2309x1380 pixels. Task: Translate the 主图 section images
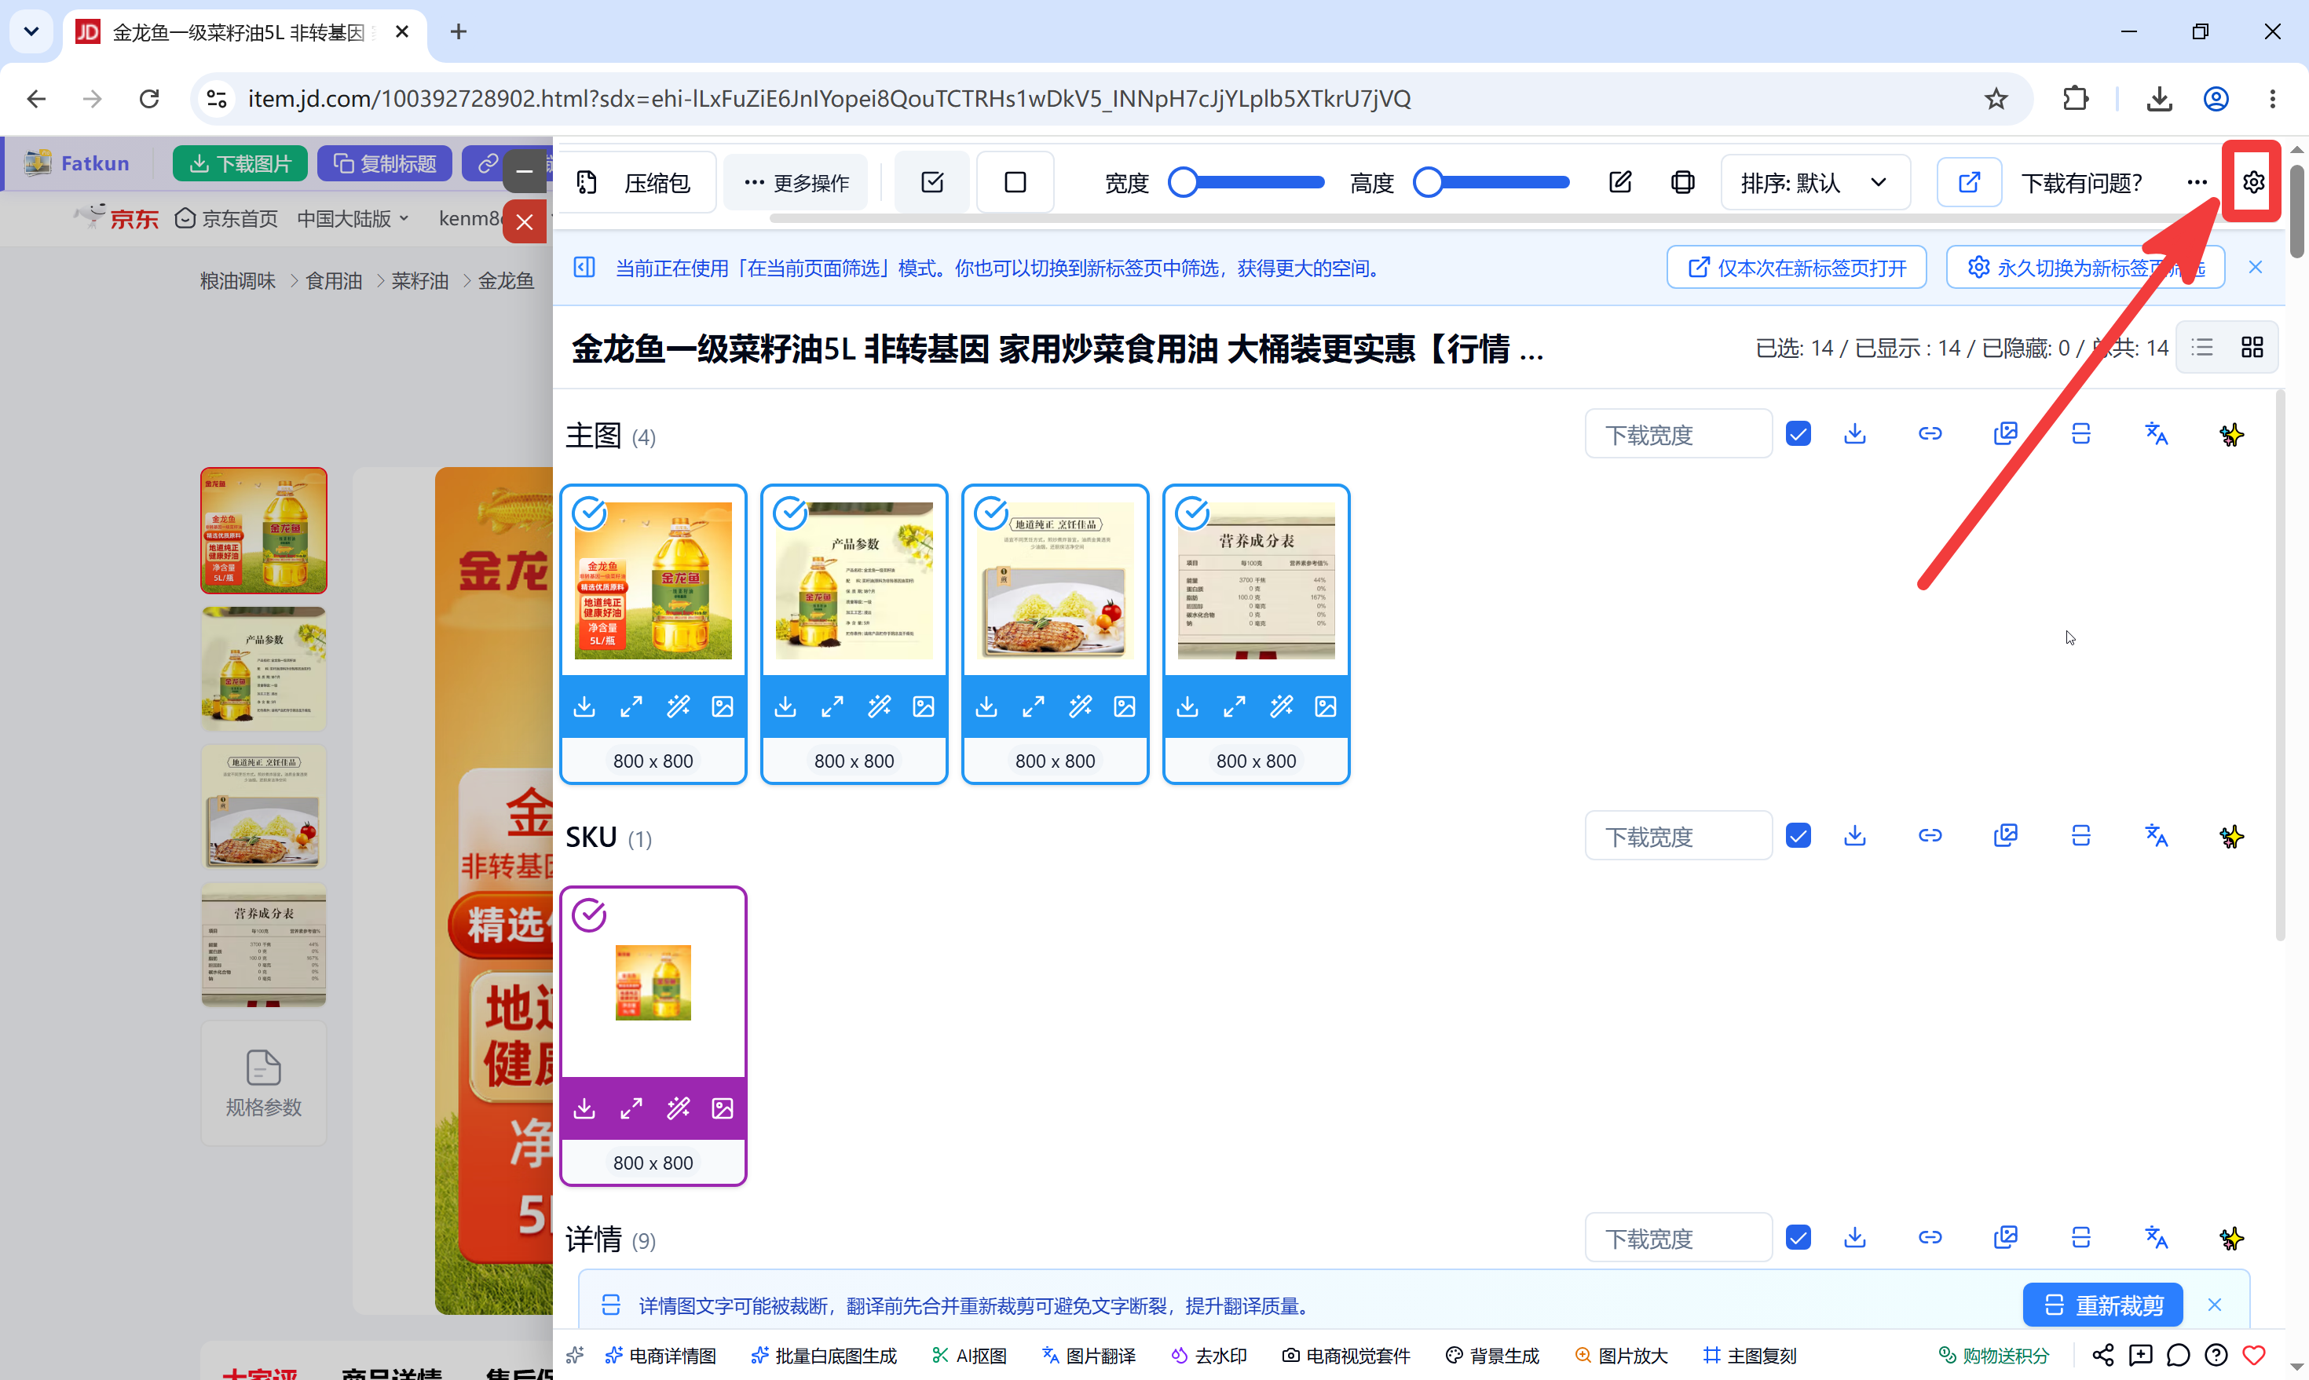point(2156,434)
